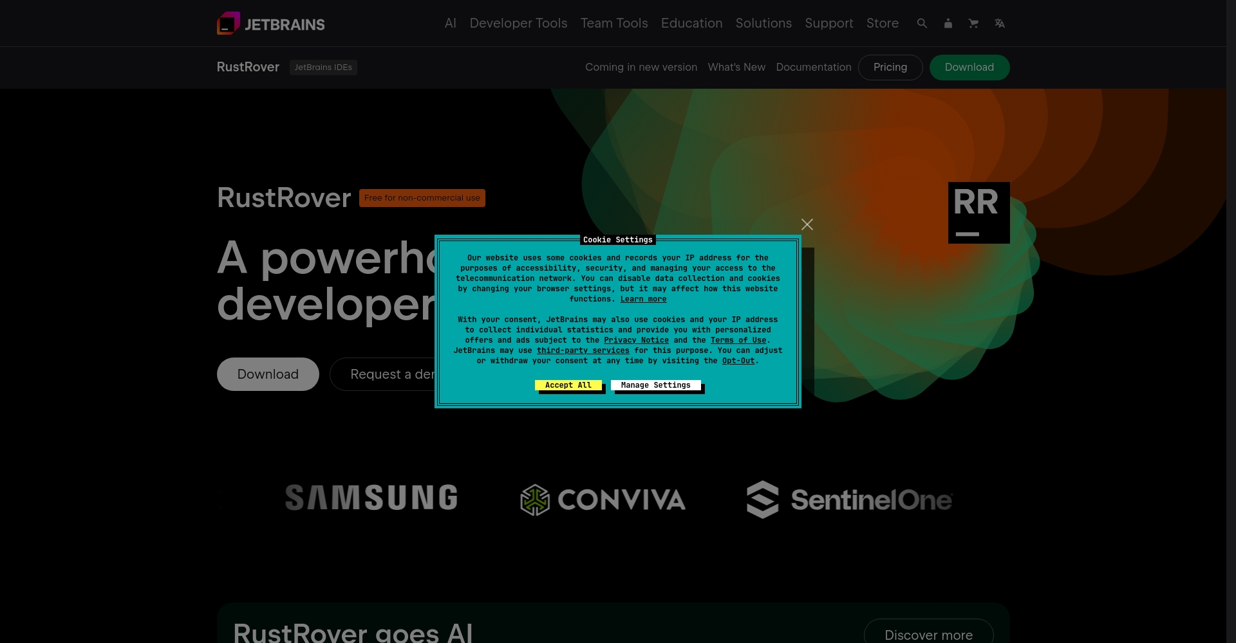Open the account profile icon
Viewport: 1236px width, 643px height.
(x=948, y=23)
